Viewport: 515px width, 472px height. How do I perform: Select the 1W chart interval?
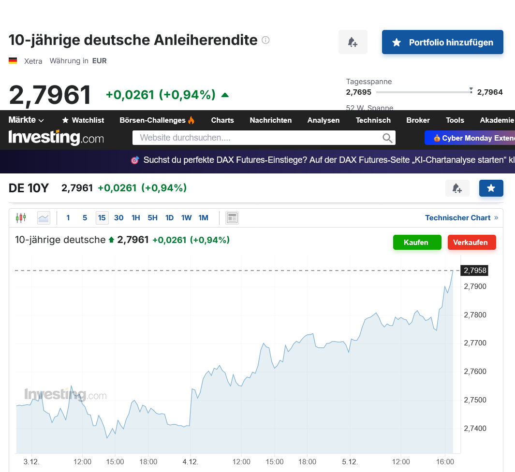pos(187,218)
